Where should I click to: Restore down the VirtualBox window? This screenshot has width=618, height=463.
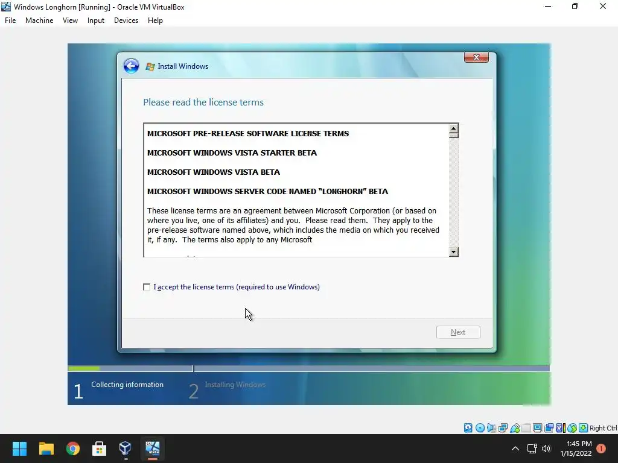click(x=575, y=6)
